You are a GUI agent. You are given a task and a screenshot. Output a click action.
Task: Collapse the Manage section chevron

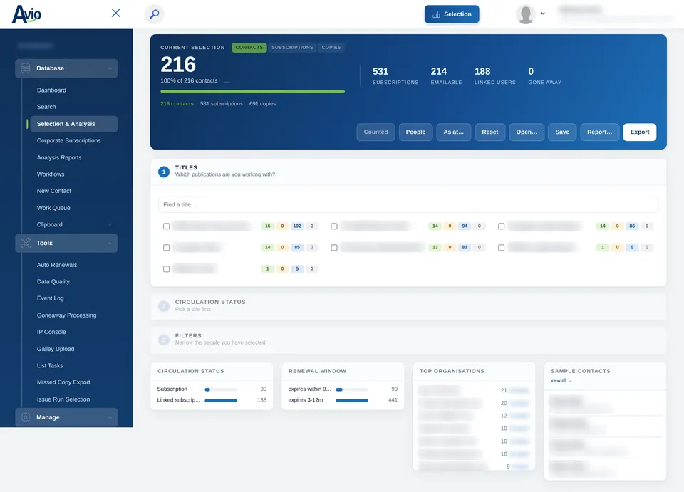click(x=110, y=417)
